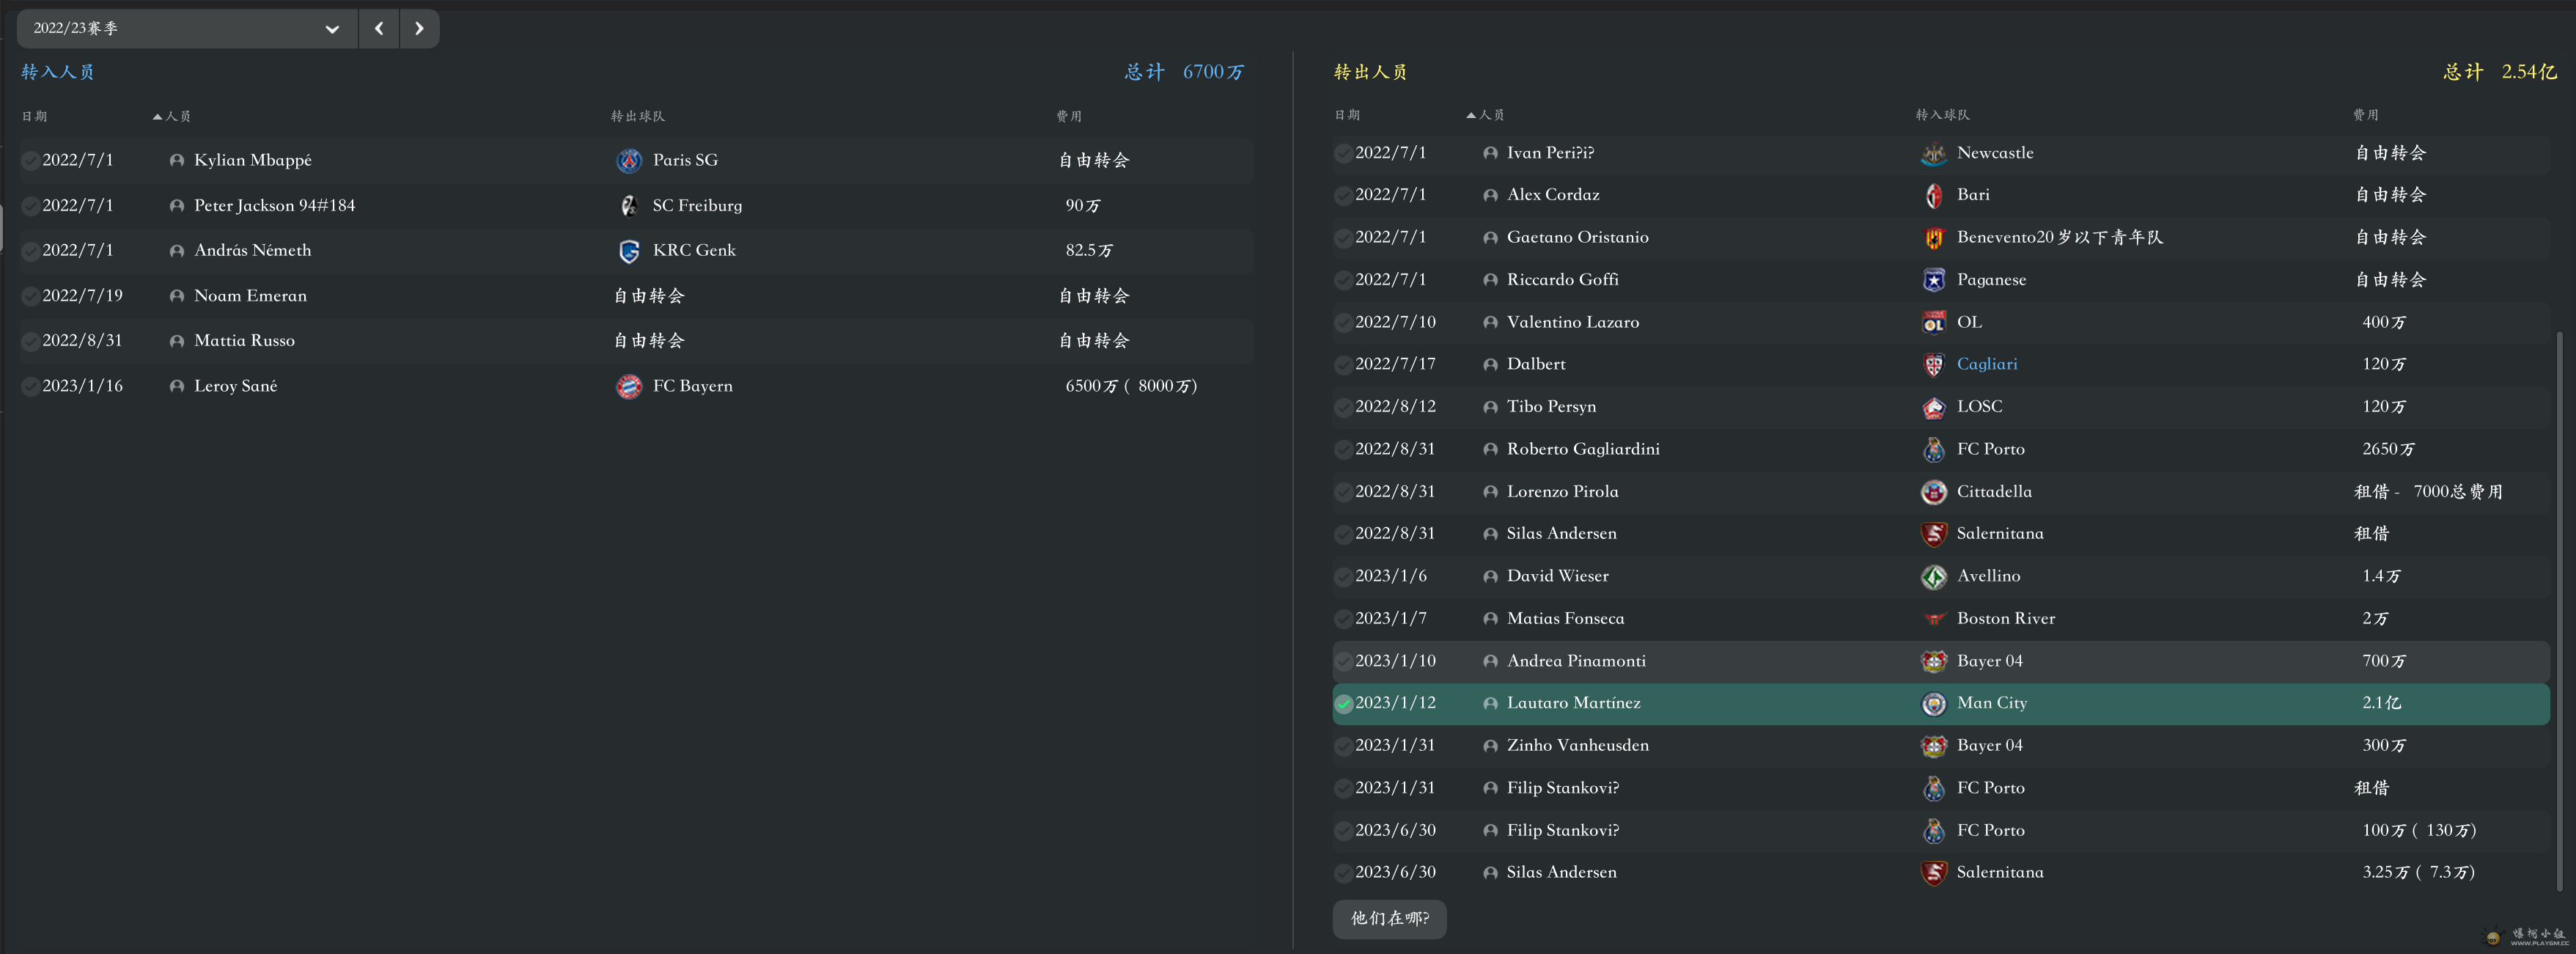This screenshot has width=2576, height=954.
Task: Toggle the checkmark for Kylian Mbappé row
Action: (x=31, y=160)
